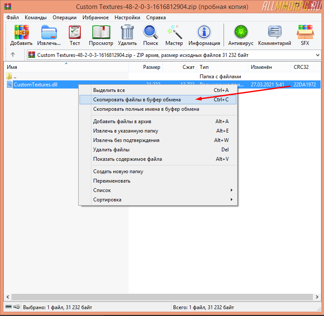Launch the Мастер wizard icon

pos(174,32)
